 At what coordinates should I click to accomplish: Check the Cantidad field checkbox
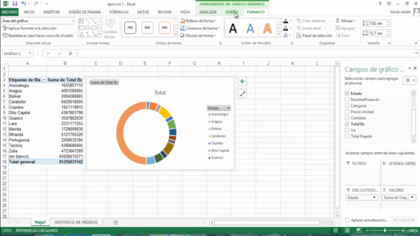[x=347, y=118]
